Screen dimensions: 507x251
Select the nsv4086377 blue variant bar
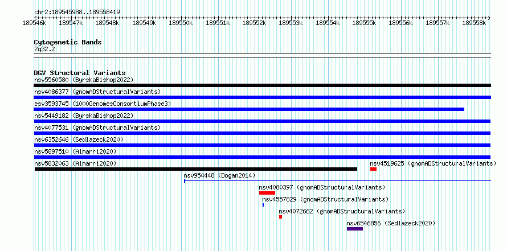pyautogui.click(x=262, y=97)
